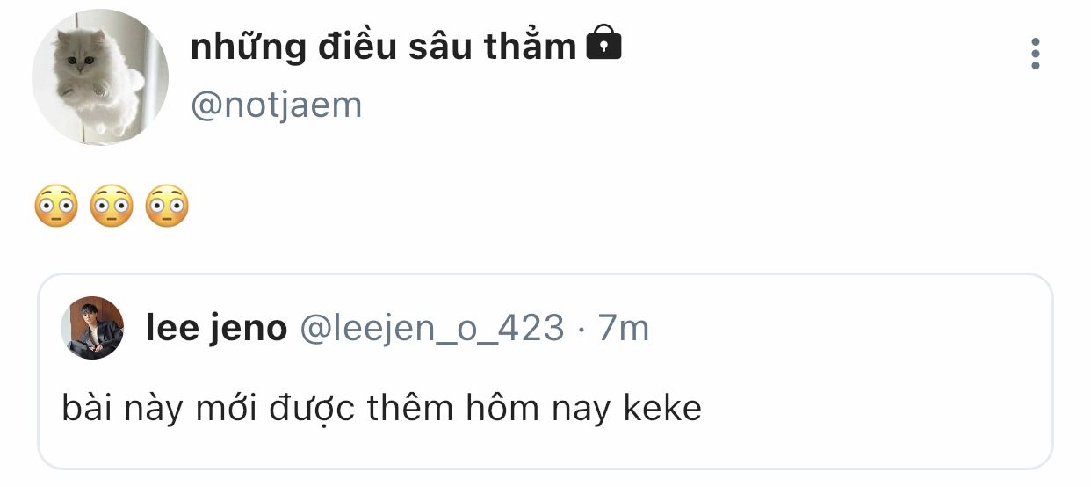Open the white cat profile picture
This screenshot has width=1091, height=487.
[x=100, y=77]
